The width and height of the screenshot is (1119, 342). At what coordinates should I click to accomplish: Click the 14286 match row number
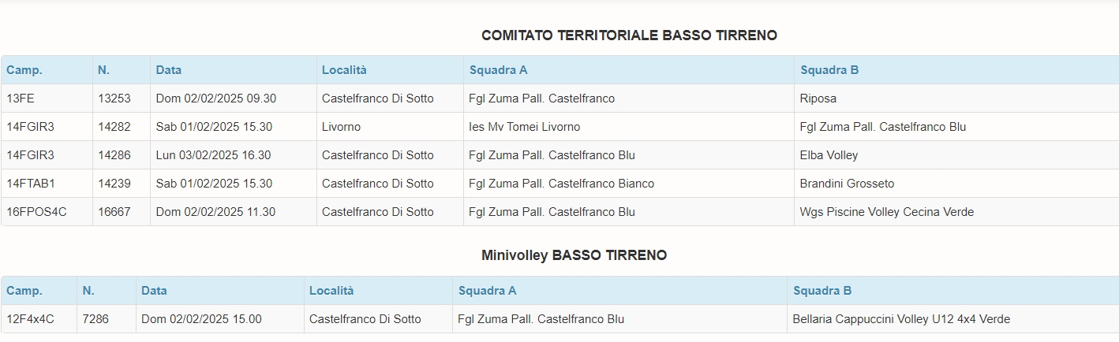(114, 155)
